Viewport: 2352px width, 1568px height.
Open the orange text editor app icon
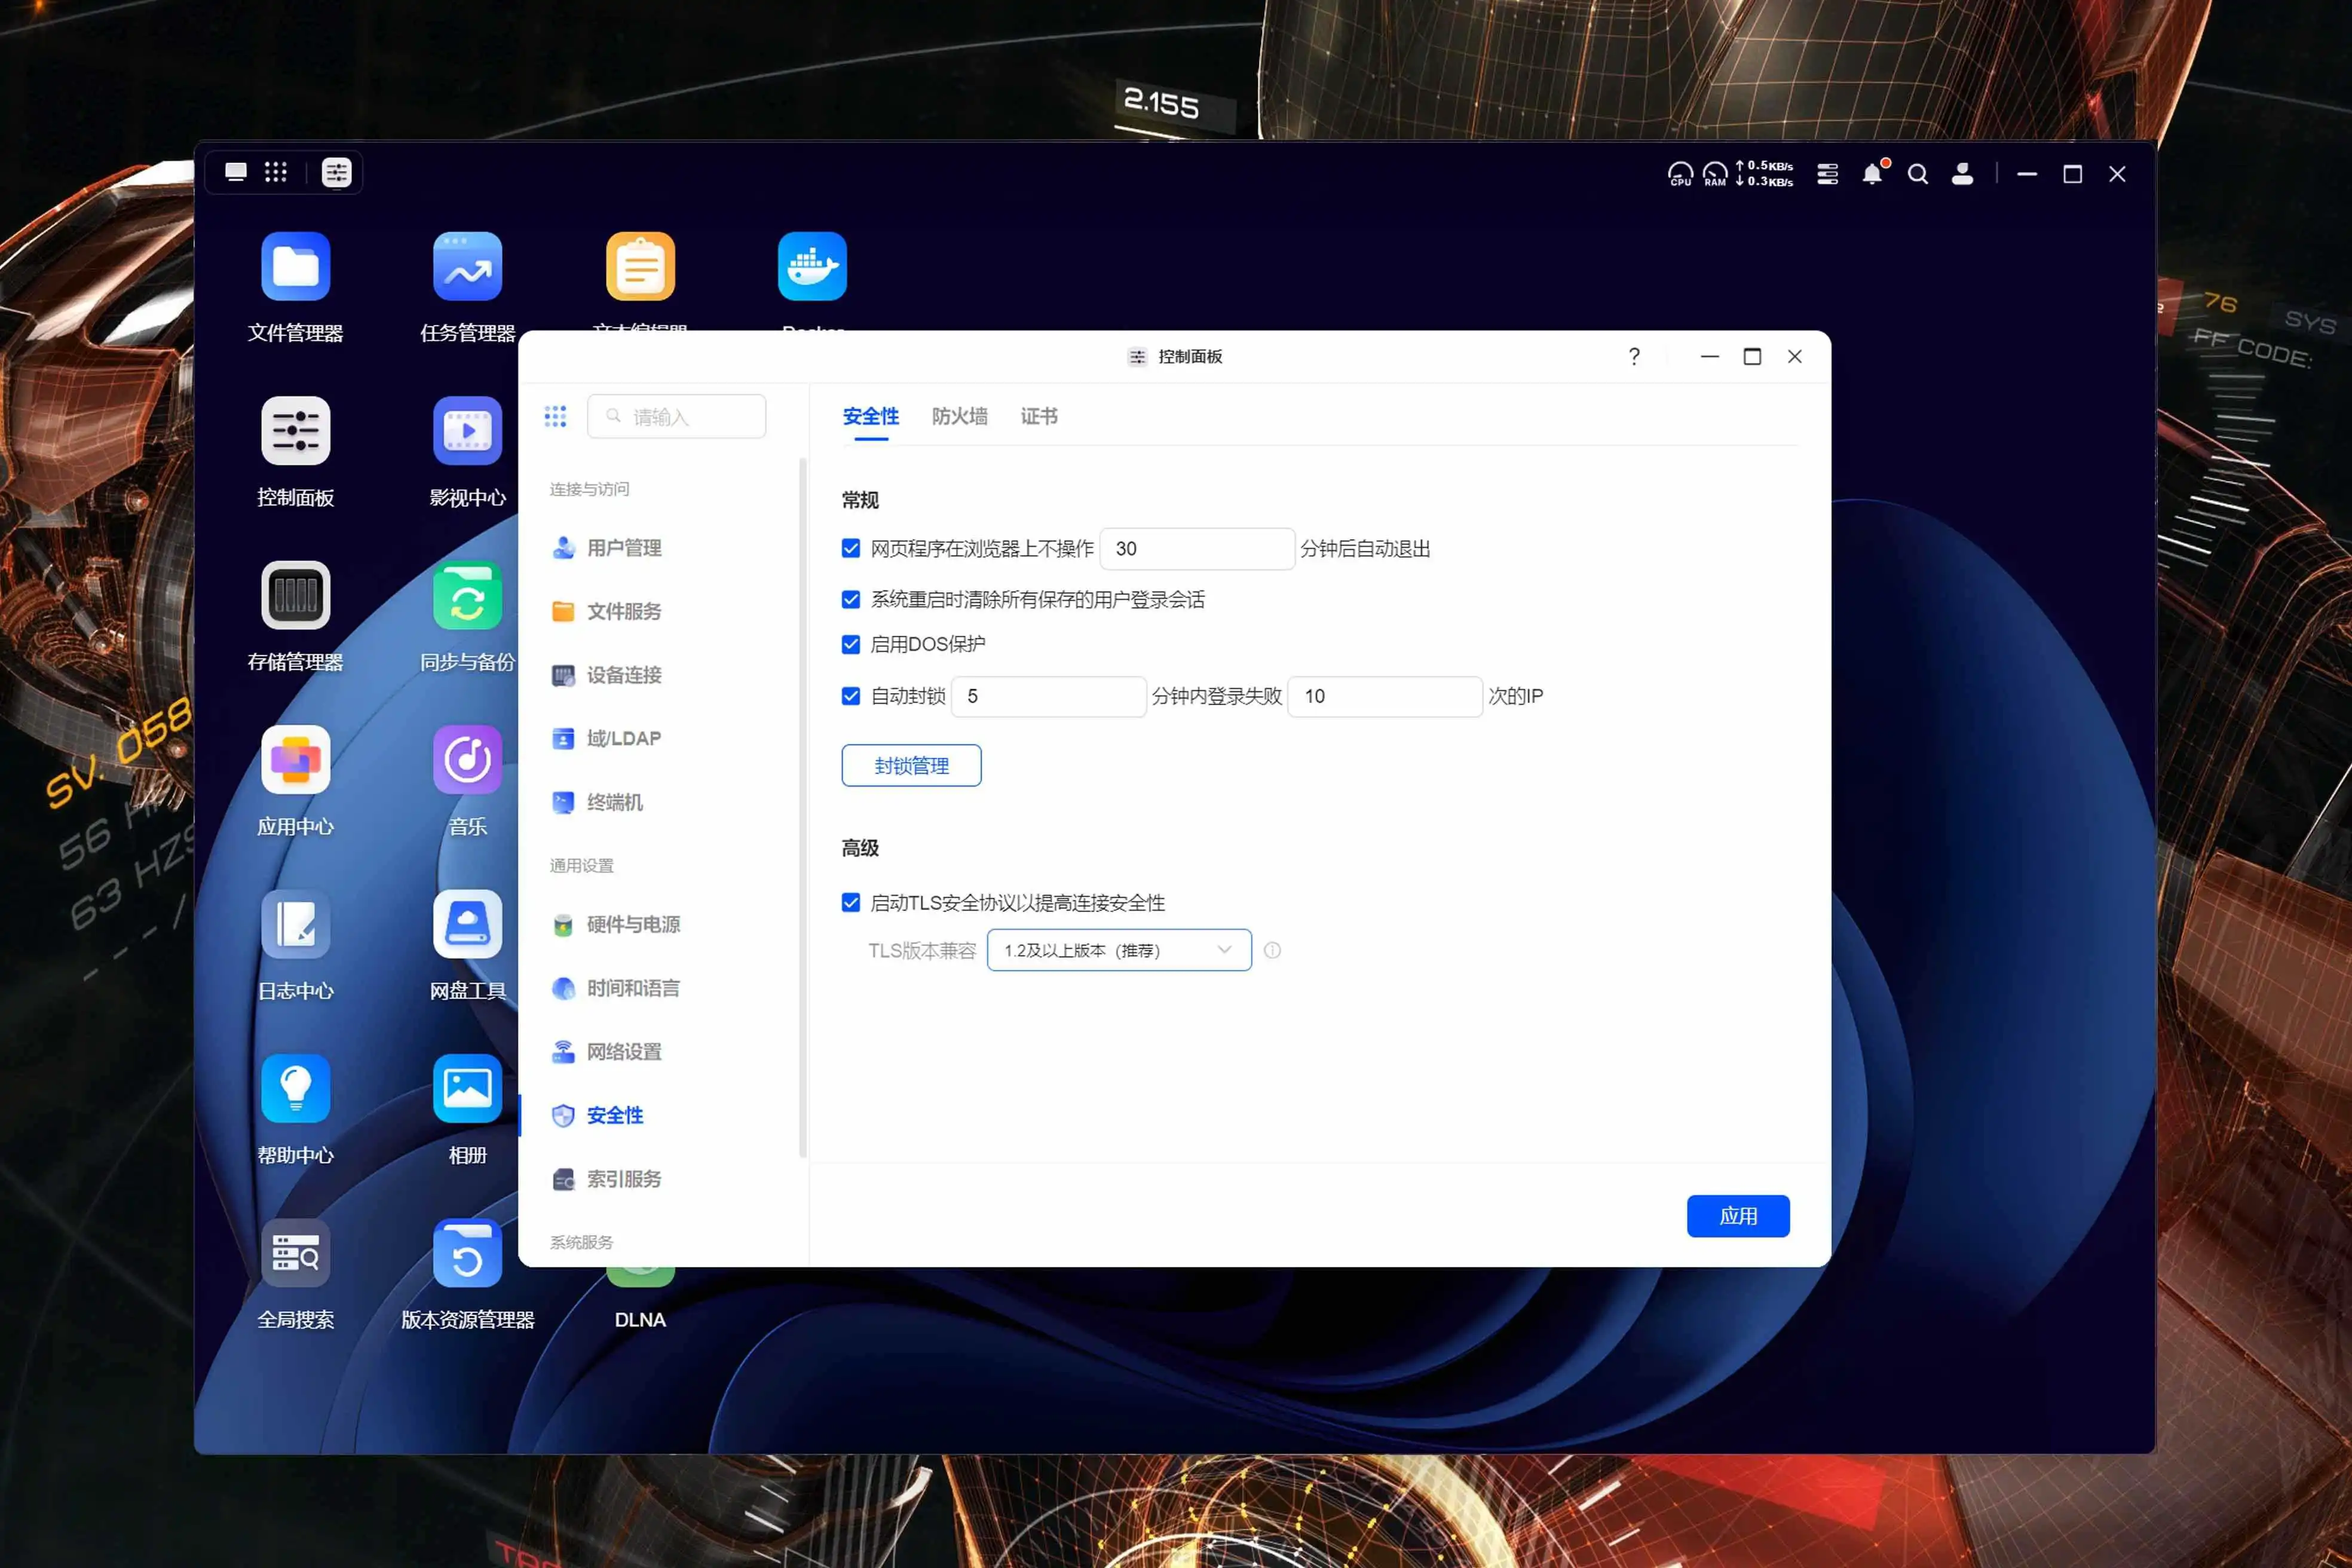coord(640,266)
